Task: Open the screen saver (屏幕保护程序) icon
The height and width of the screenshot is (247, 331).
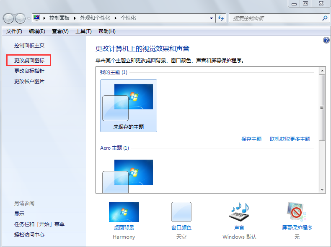Action: click(297, 212)
